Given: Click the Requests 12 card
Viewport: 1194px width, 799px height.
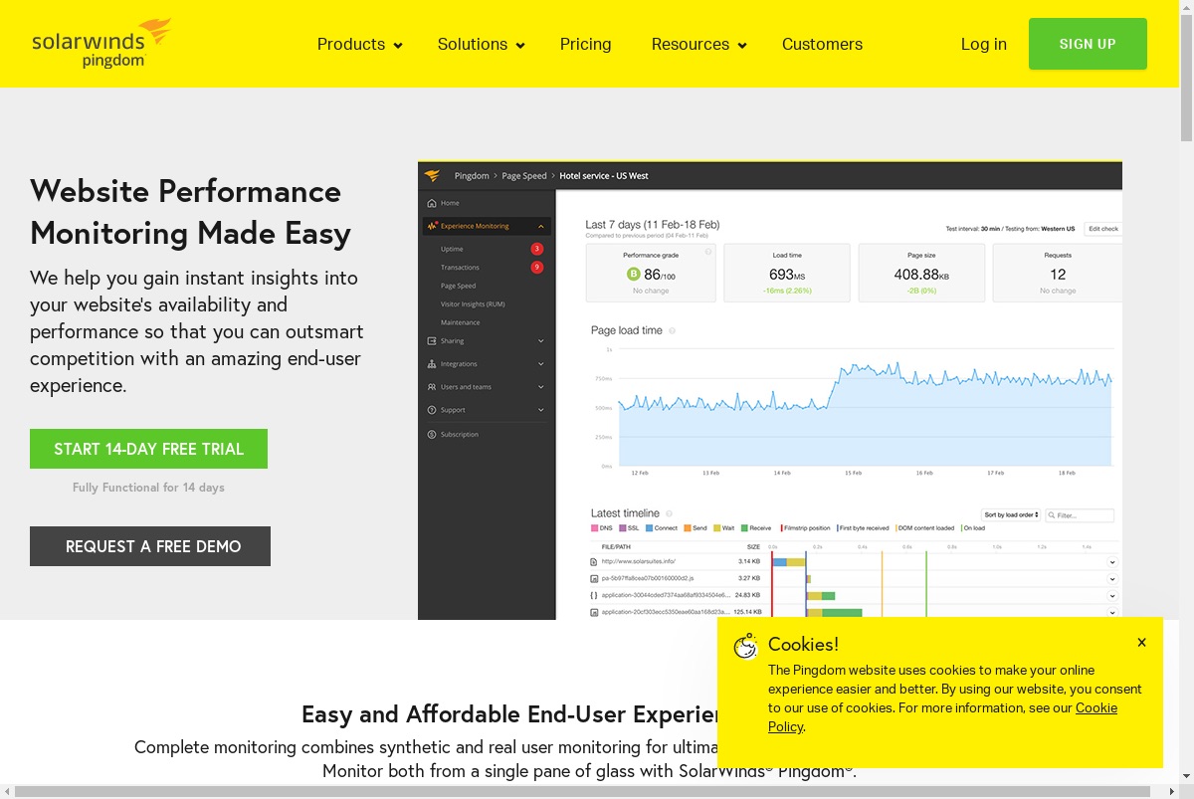Looking at the screenshot, I should click(x=1058, y=273).
